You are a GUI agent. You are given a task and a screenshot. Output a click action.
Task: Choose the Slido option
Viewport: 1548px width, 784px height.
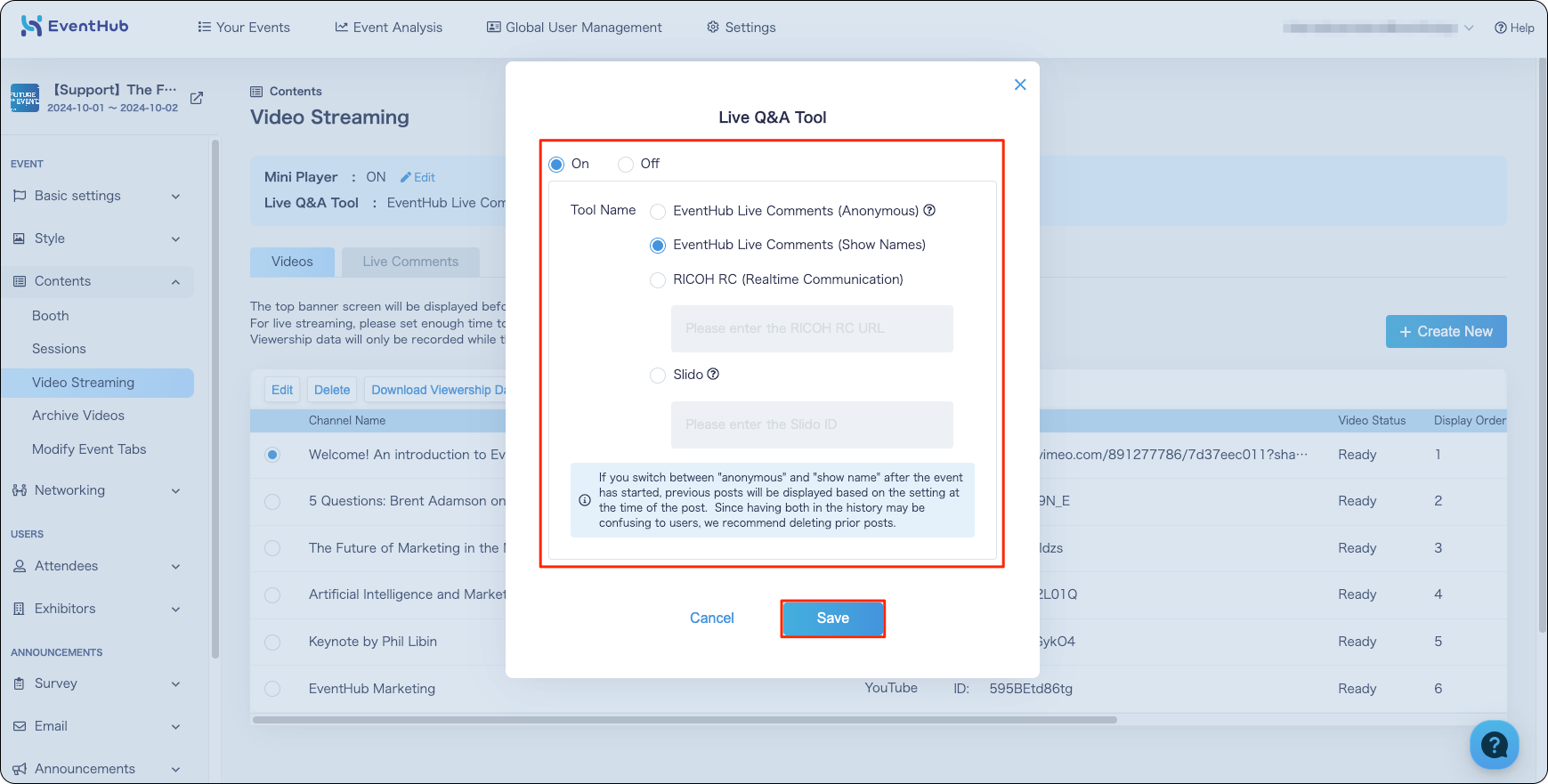(658, 375)
